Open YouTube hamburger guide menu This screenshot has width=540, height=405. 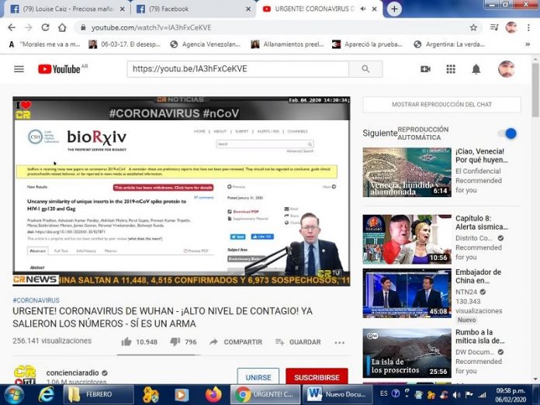click(x=19, y=69)
